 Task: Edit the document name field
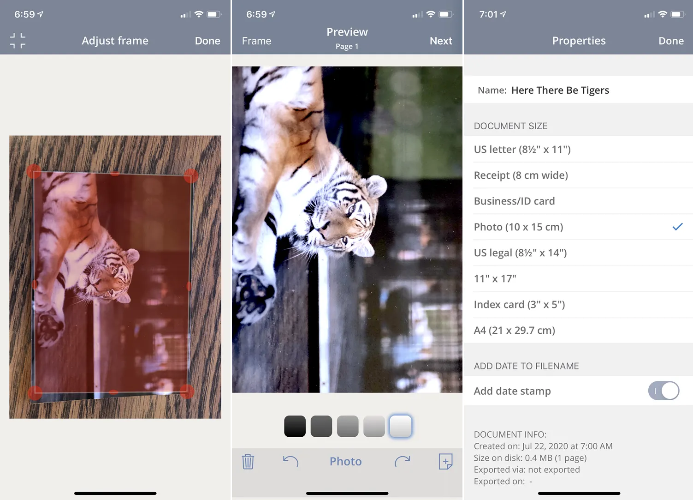(x=560, y=90)
